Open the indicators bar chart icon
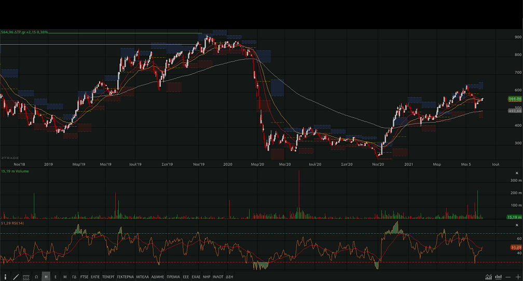The width and height of the screenshot is (523, 281). 498,277
